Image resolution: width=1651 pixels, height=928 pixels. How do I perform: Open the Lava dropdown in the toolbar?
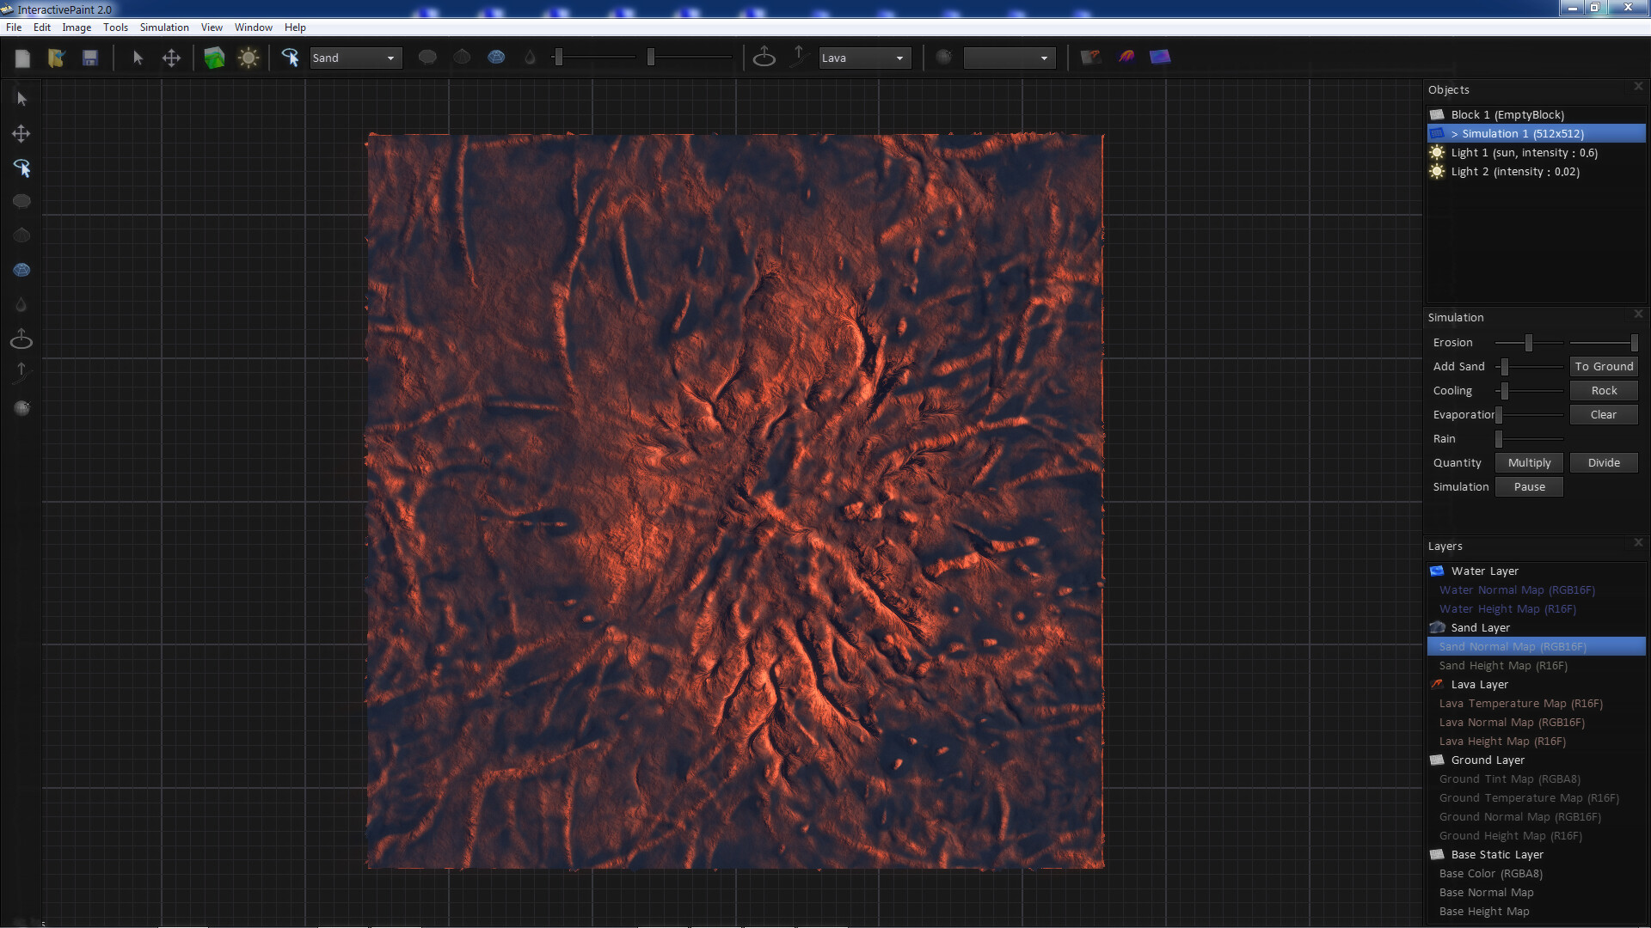[864, 58]
